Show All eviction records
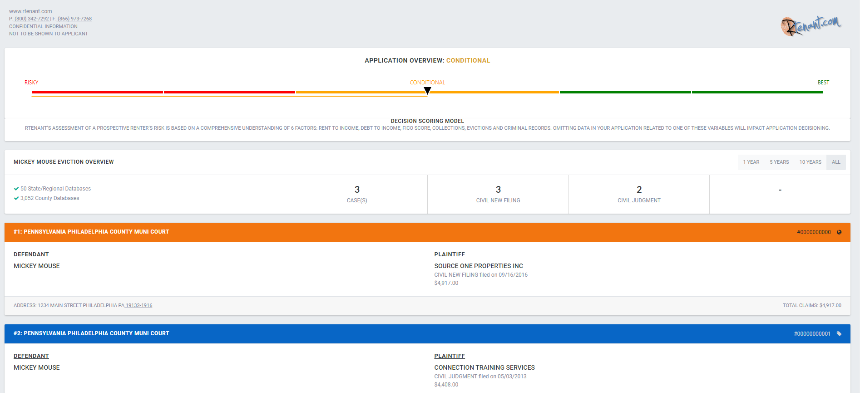The image size is (860, 396). 836,162
